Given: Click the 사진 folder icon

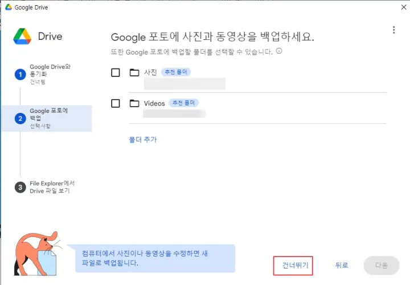Looking at the screenshot, I should click(134, 72).
